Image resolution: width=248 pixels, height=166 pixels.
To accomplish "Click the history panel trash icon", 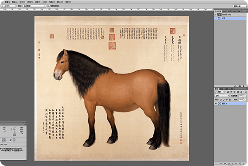I will pos(244,86).
